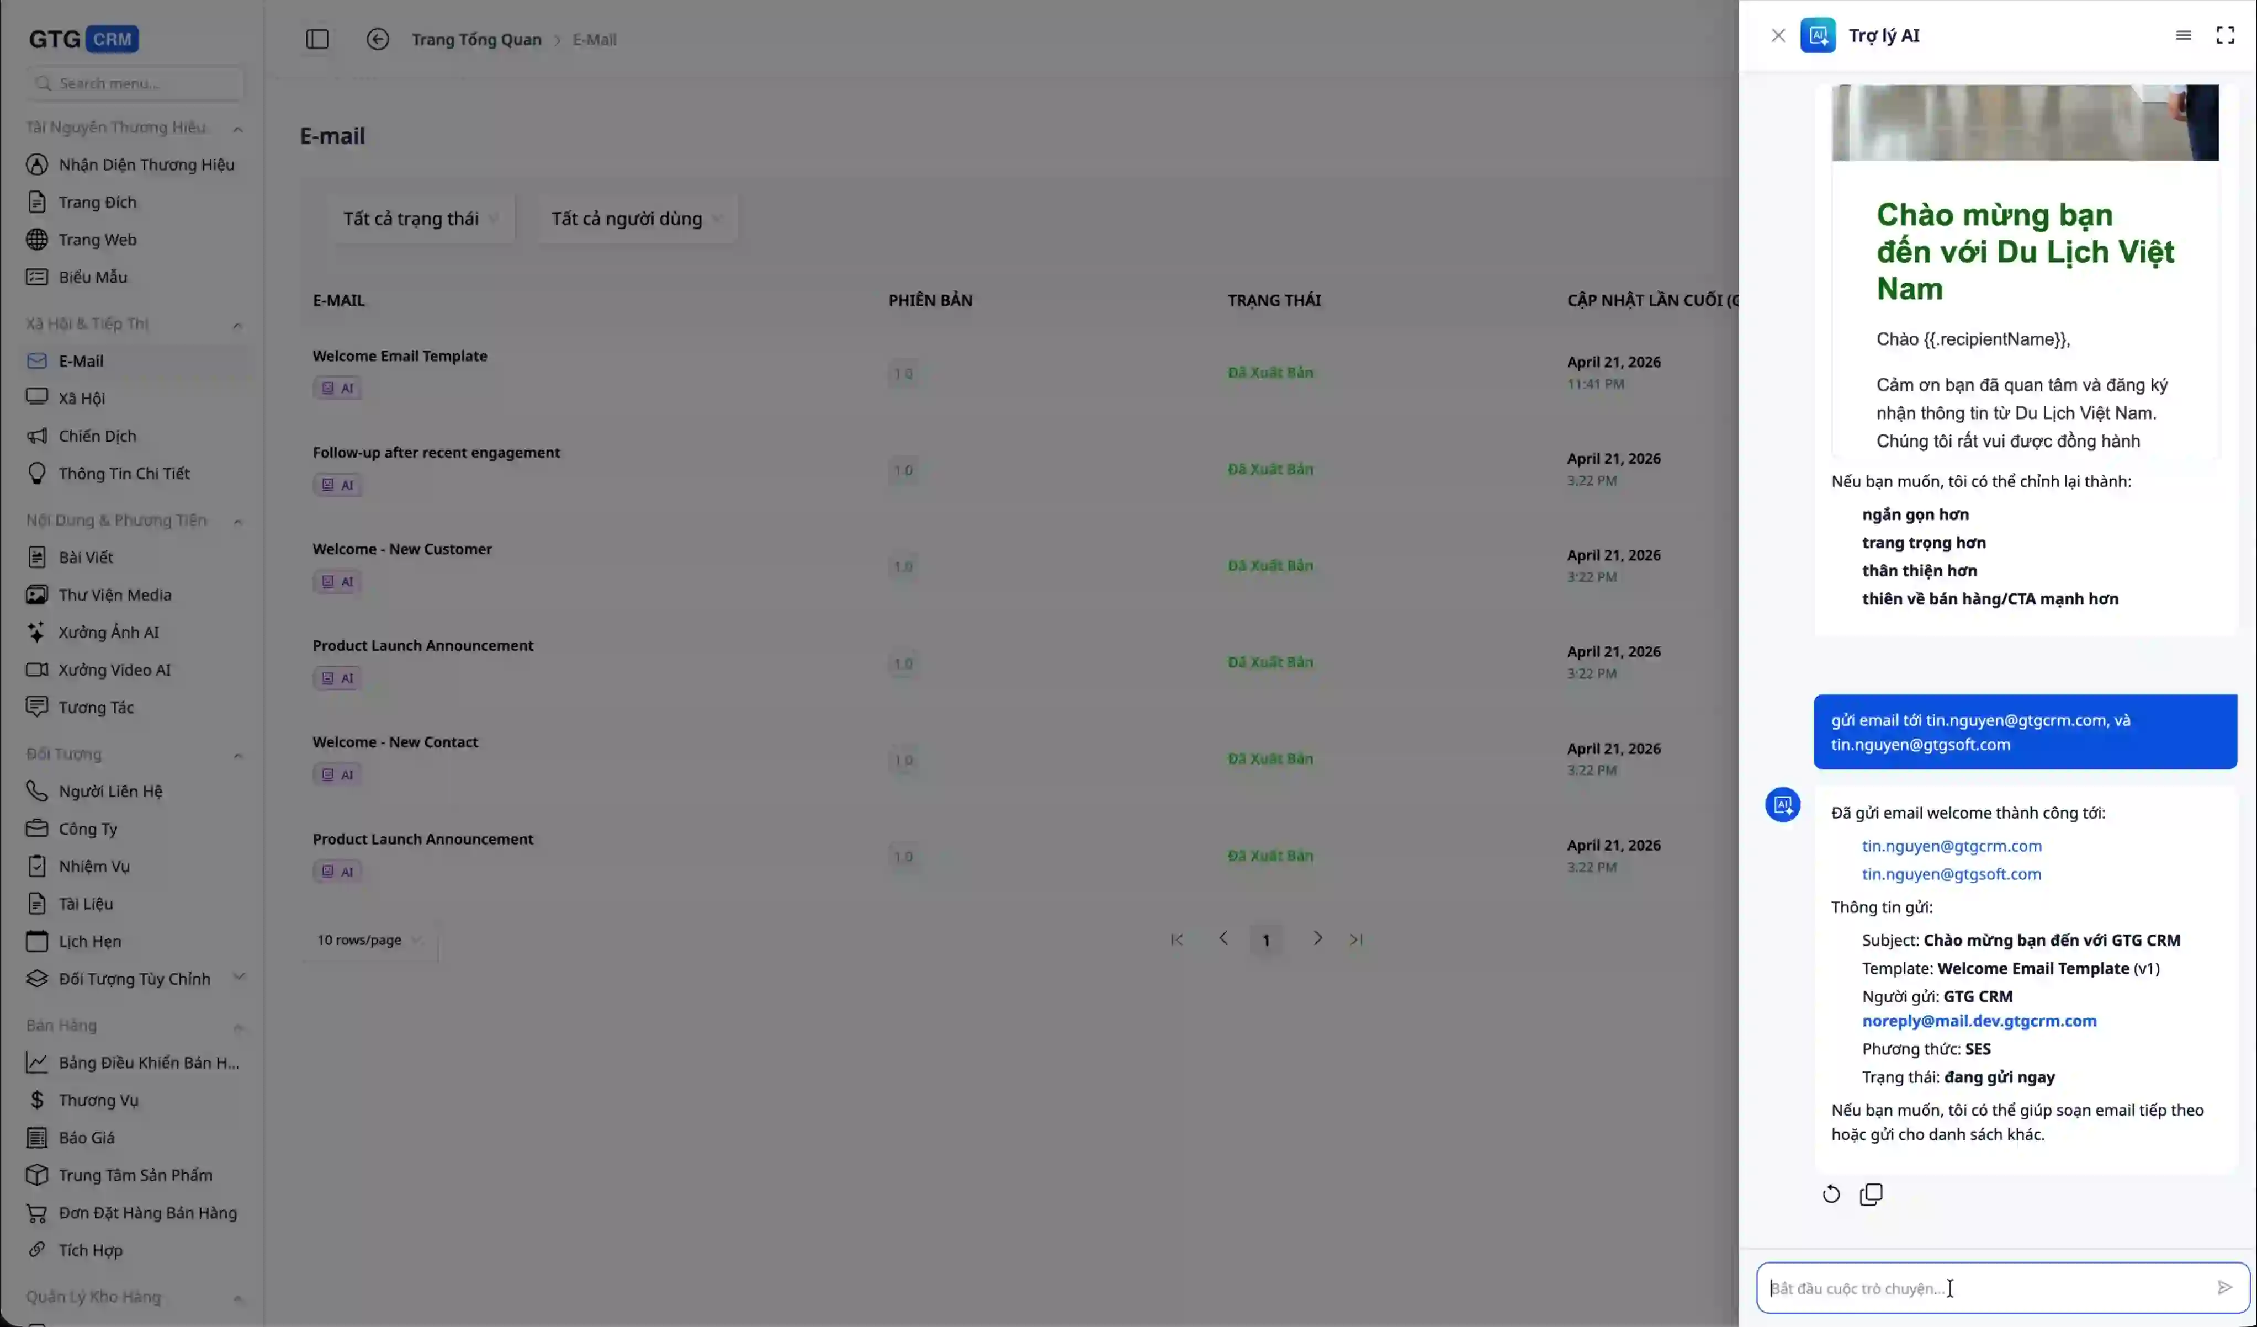Copy the AI response with copy icon
Screen dimensions: 2257x1327
[1871, 1195]
